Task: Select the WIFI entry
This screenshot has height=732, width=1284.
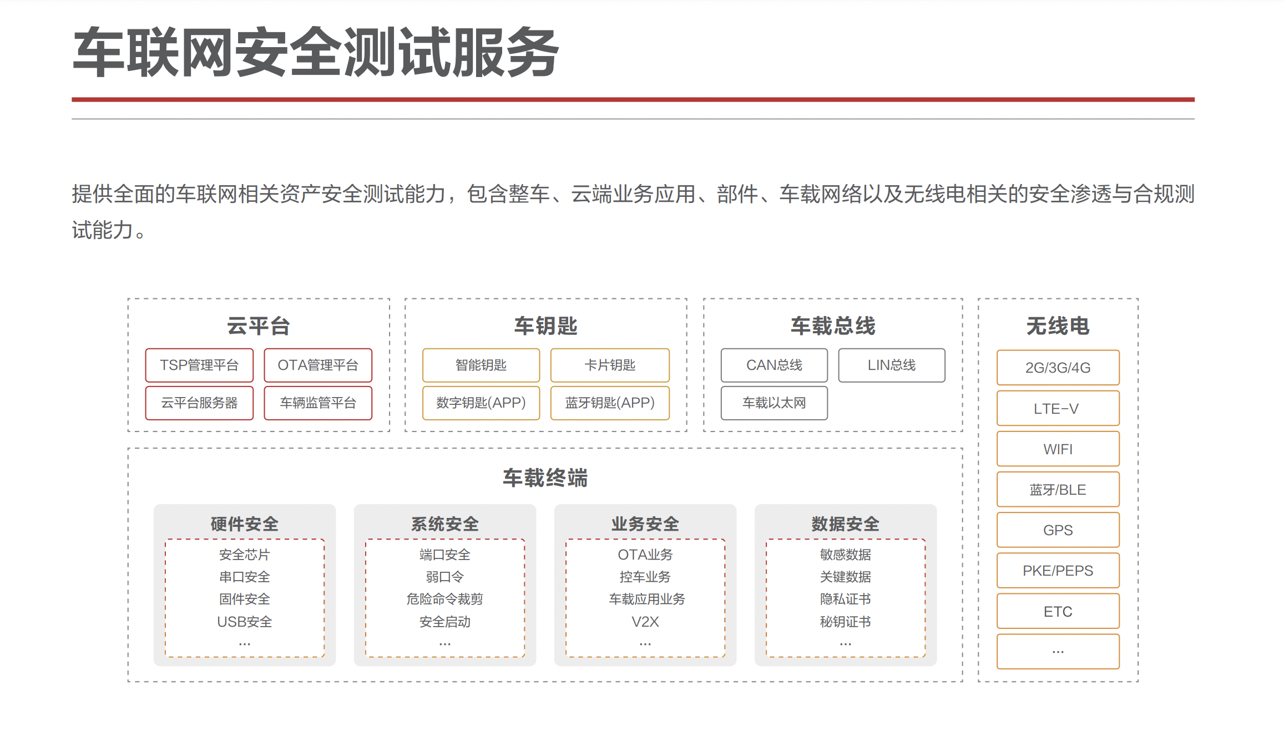Action: 1057,449
